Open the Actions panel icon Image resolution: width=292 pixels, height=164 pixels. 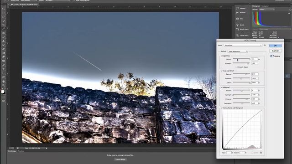237,13
